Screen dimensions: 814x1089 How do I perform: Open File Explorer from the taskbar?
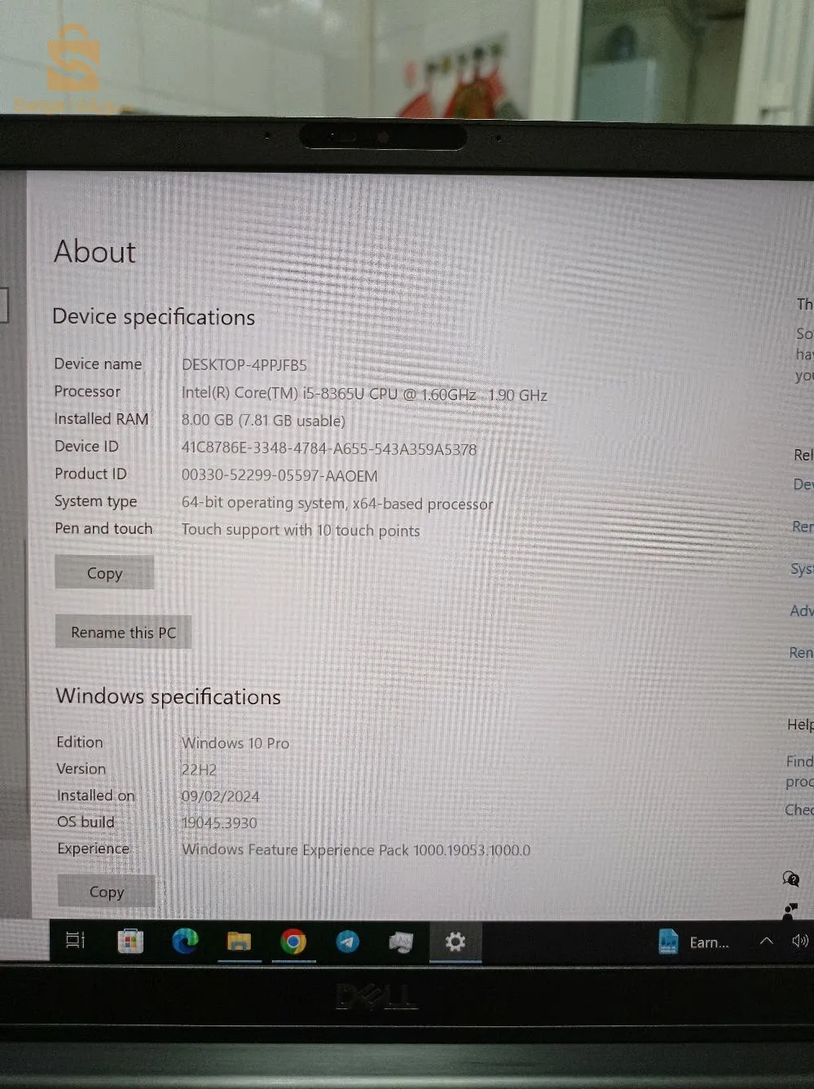239,941
